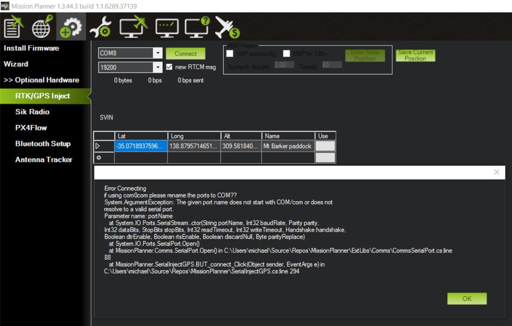Image resolution: width=512 pixels, height=326 pixels.
Task: Close the error dialog with the X
Action: (497, 173)
